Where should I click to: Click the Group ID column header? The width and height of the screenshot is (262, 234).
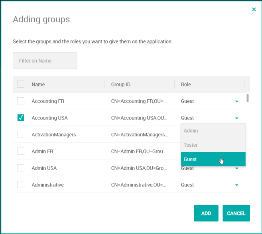[121, 85]
